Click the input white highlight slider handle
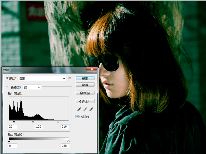This screenshot has width=206, height=154. pyautogui.click(x=58, y=122)
